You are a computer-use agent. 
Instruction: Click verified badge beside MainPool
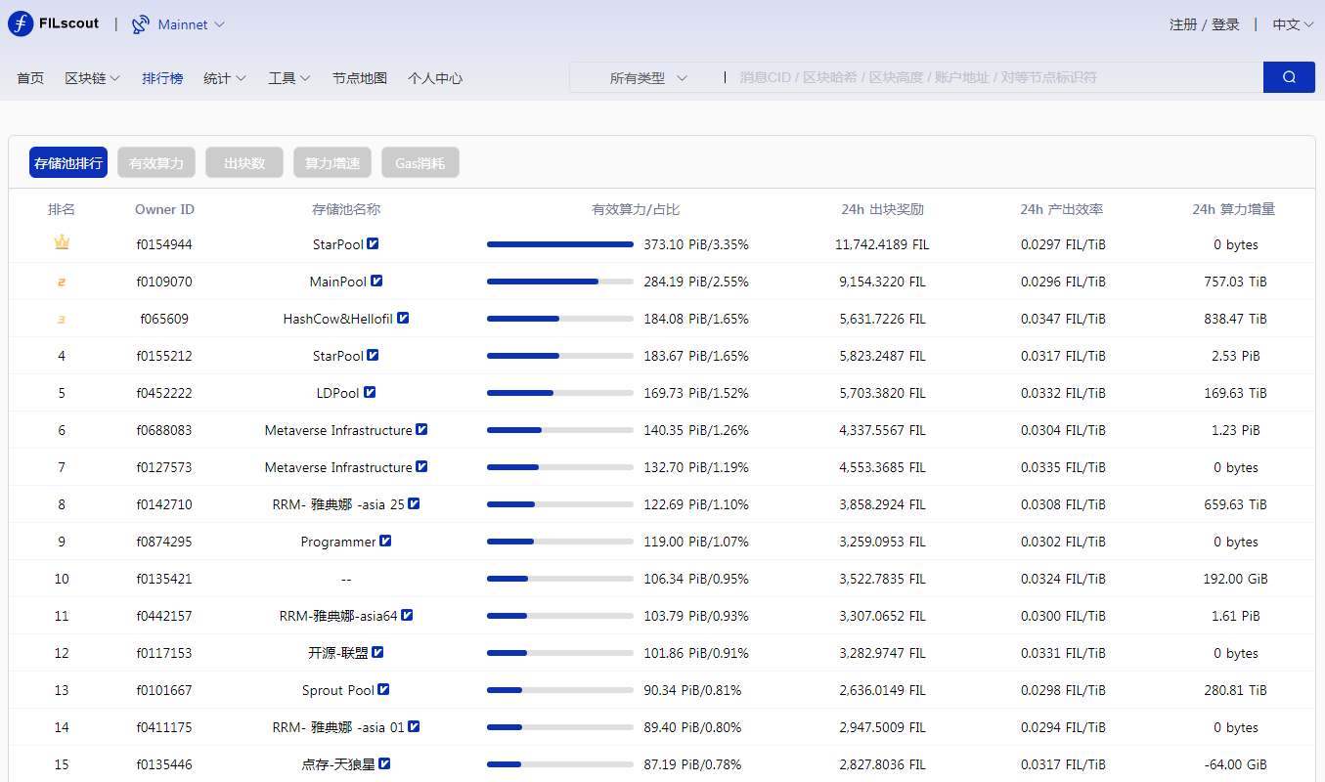(x=376, y=281)
